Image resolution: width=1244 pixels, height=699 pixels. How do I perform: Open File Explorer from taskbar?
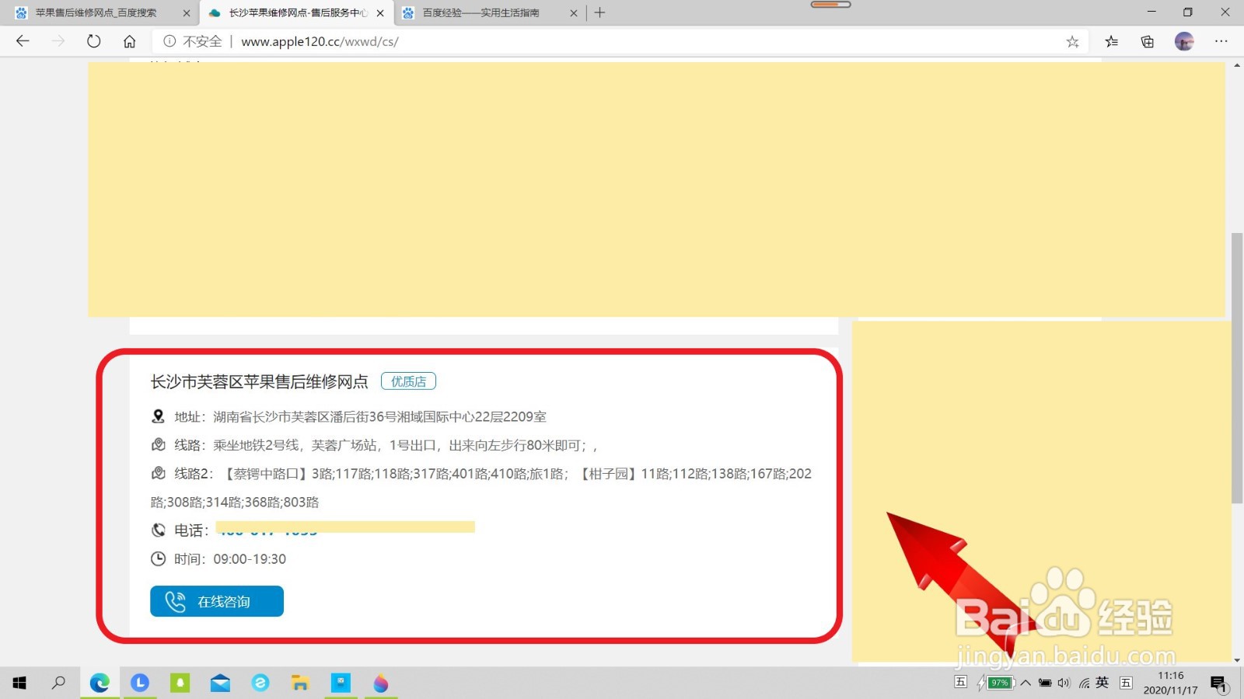pos(300,683)
